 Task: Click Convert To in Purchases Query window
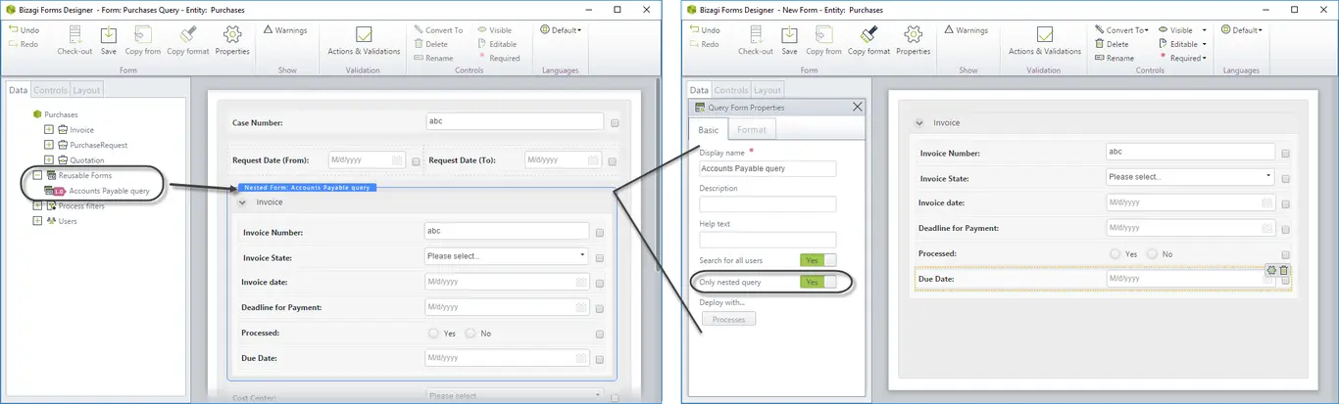click(x=438, y=30)
